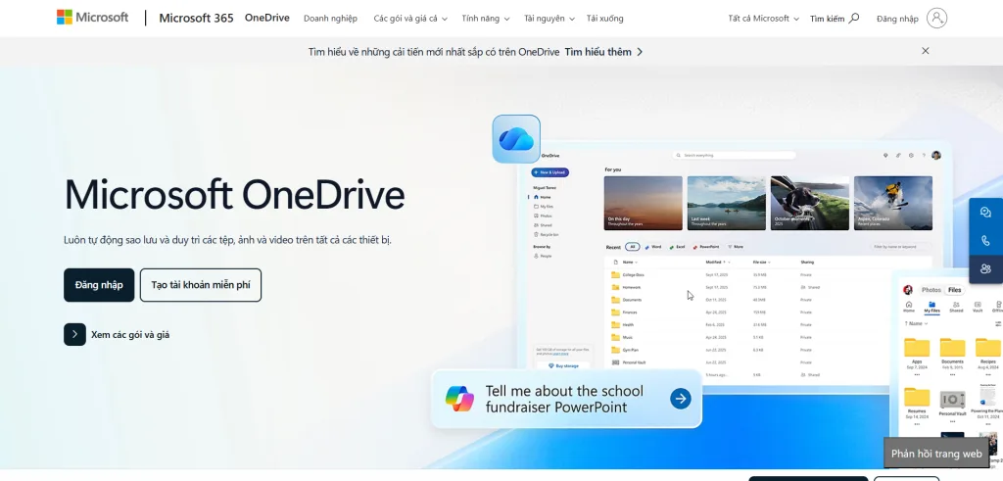Open the On this day memory thumbnail
Screen dimensions: 1003x481
pos(643,204)
